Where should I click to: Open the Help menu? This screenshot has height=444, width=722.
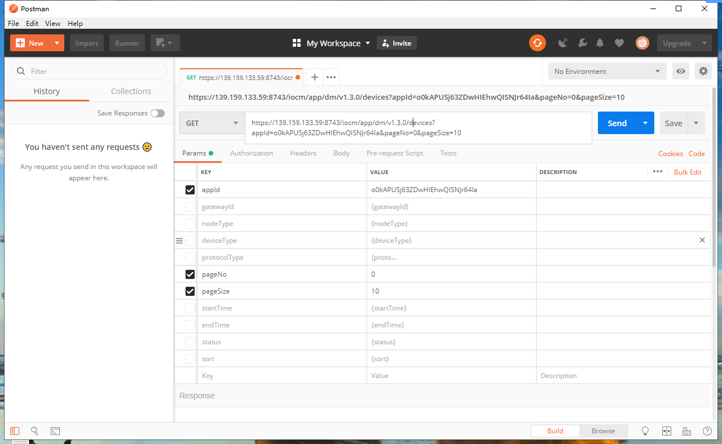coord(75,23)
